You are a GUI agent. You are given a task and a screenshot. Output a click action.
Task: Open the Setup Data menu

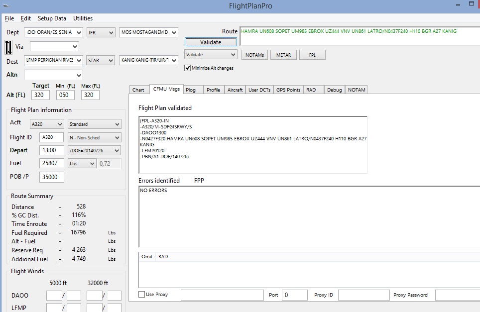tap(52, 18)
